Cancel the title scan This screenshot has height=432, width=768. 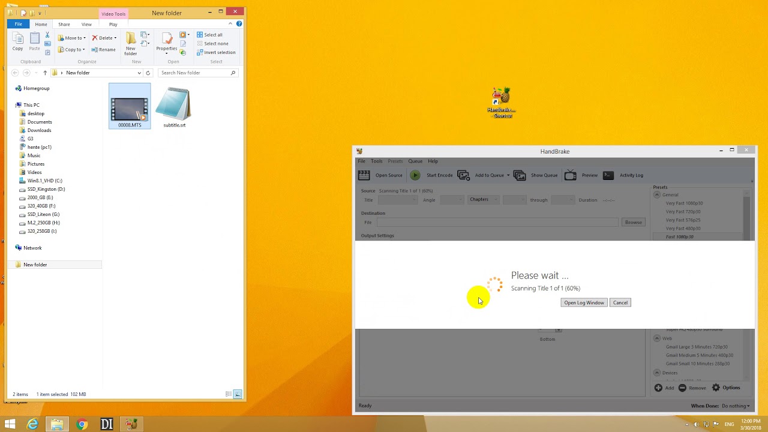pyautogui.click(x=620, y=302)
